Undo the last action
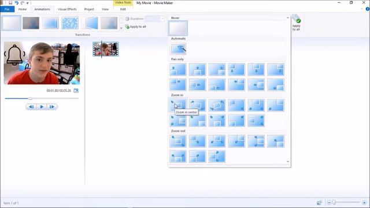The image size is (370, 208). [x=17, y=3]
